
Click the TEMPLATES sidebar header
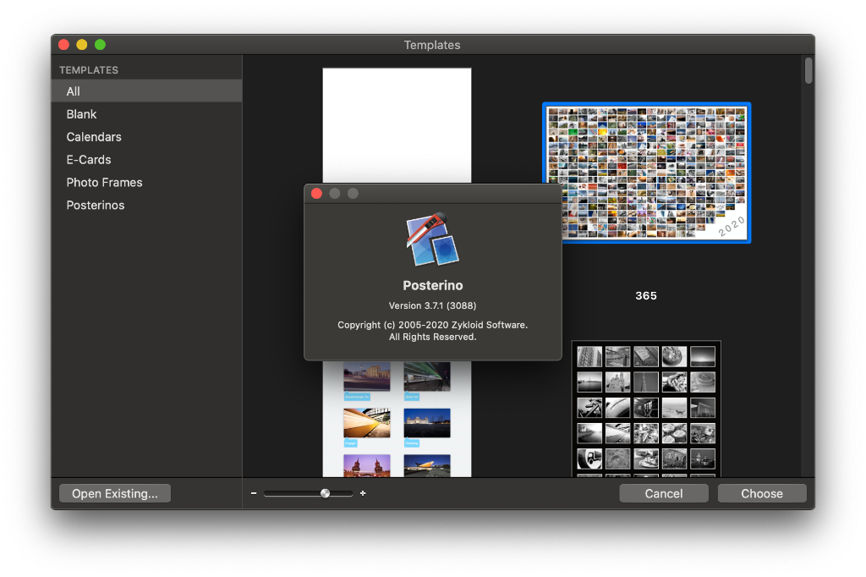tap(89, 70)
